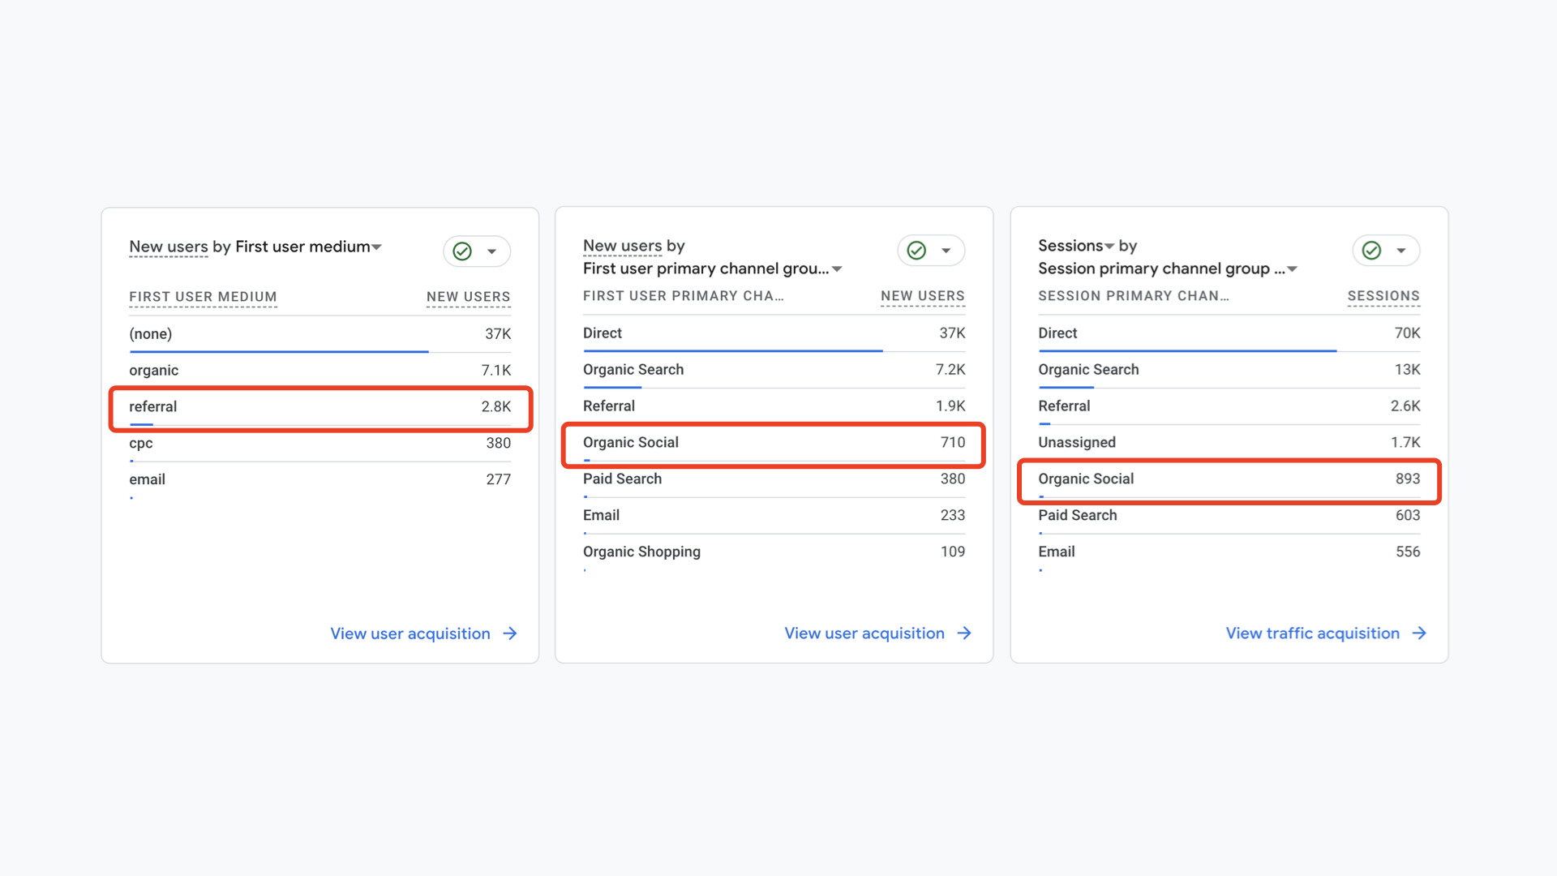
Task: Click the arrow icon beside View traffic acquisition
Action: (1418, 633)
